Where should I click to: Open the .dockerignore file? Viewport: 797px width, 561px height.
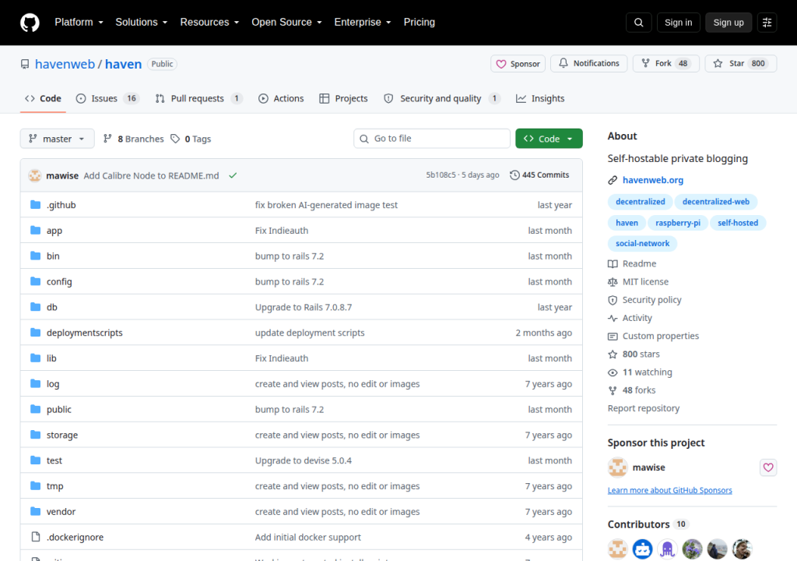(x=75, y=537)
